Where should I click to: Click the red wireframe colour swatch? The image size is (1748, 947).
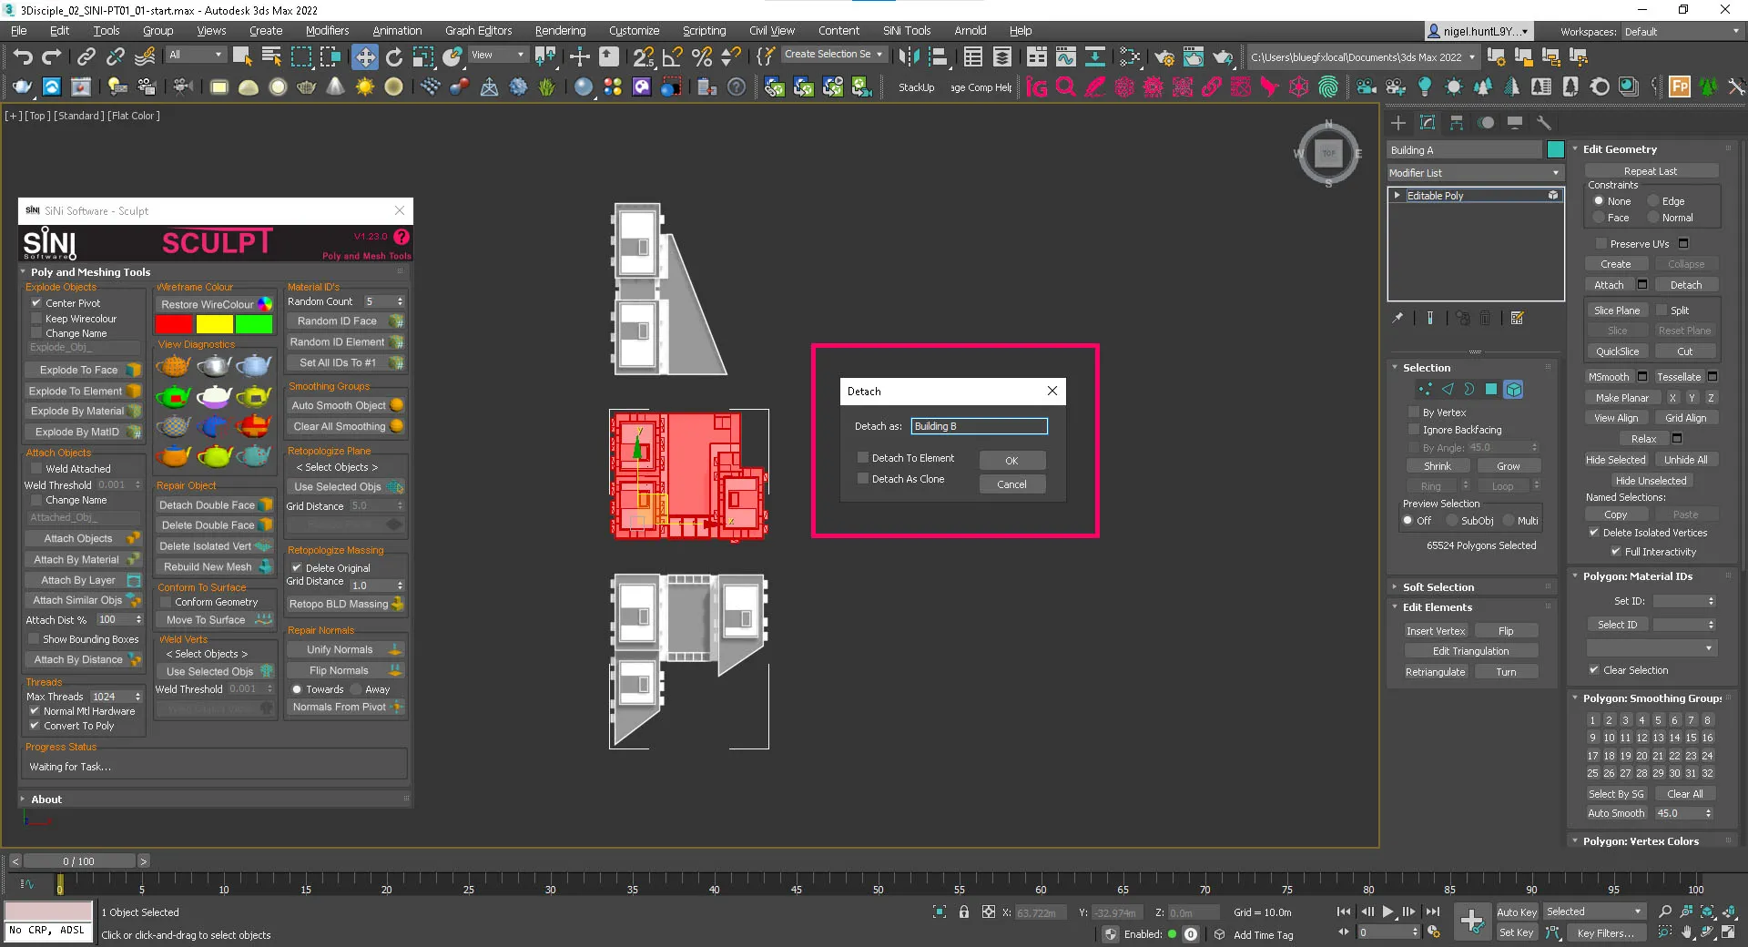(x=174, y=324)
